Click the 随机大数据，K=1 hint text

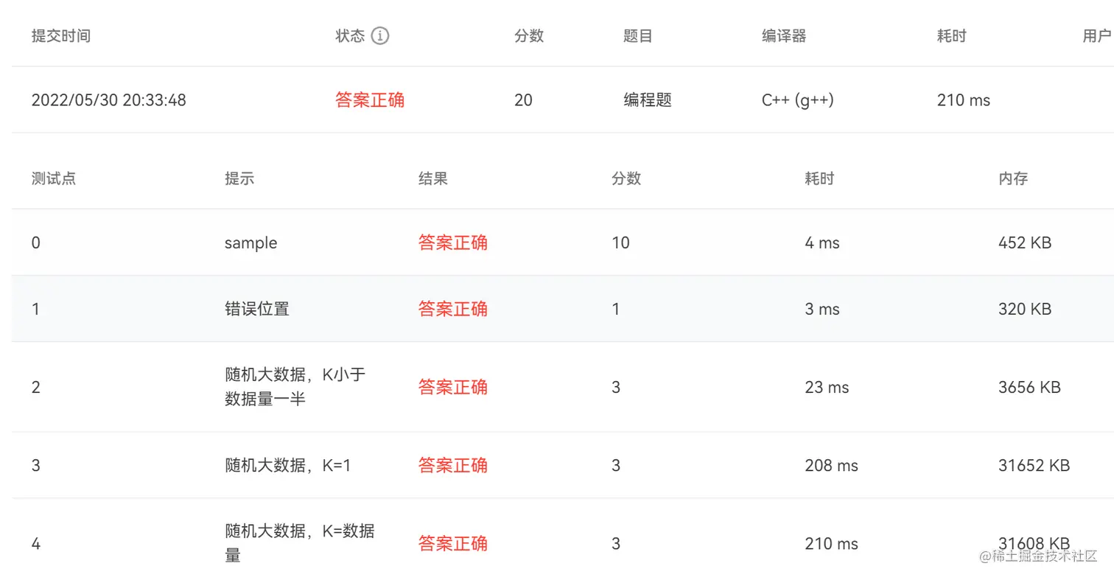pos(288,466)
